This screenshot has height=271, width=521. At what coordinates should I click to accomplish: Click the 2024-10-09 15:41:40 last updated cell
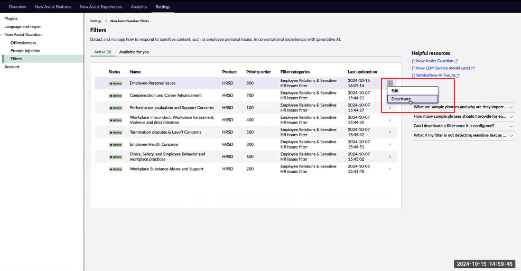pyautogui.click(x=359, y=169)
